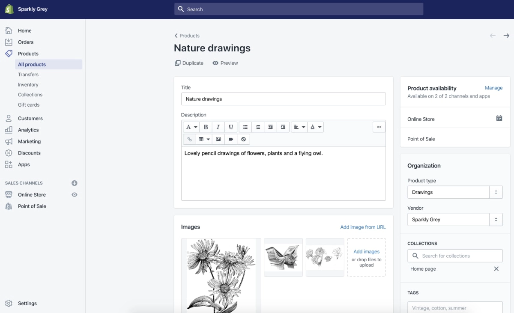The width and height of the screenshot is (514, 313).
Task: Add image from URL
Action: pyautogui.click(x=363, y=227)
